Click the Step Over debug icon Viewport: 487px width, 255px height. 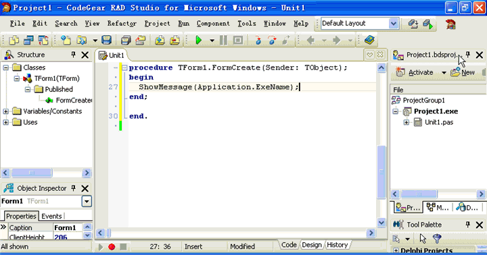pyautogui.click(x=272, y=40)
